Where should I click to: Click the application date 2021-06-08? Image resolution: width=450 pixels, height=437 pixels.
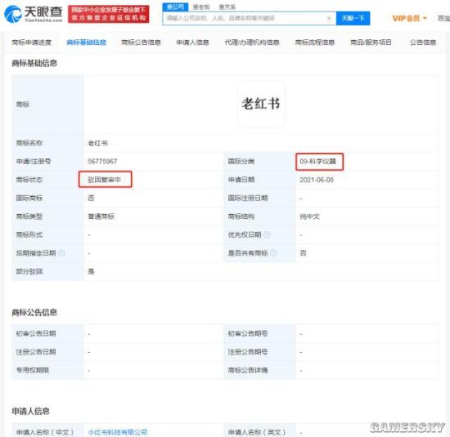tap(317, 180)
